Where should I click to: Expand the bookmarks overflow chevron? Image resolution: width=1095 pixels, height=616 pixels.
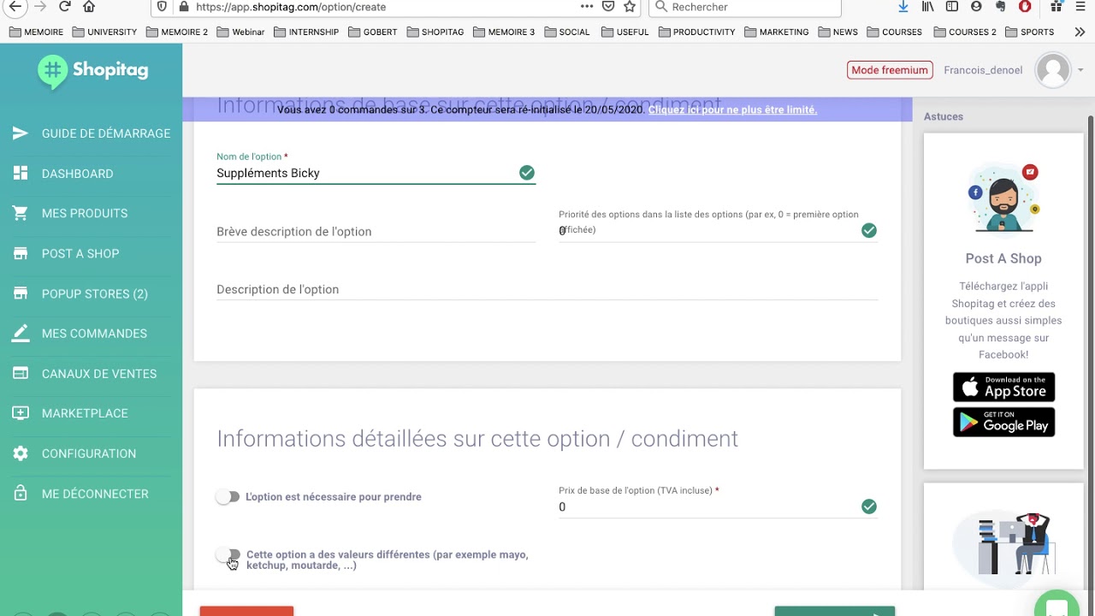point(1080,32)
